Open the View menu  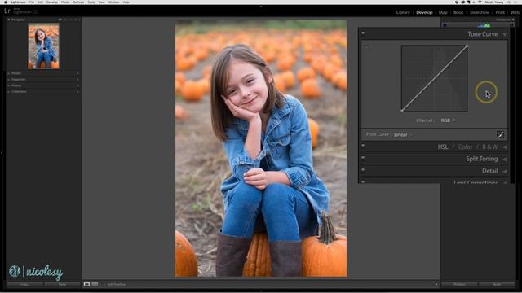(101, 2)
